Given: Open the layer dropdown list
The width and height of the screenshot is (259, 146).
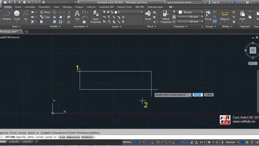Looking at the screenshot, I should (x=142, y=12).
